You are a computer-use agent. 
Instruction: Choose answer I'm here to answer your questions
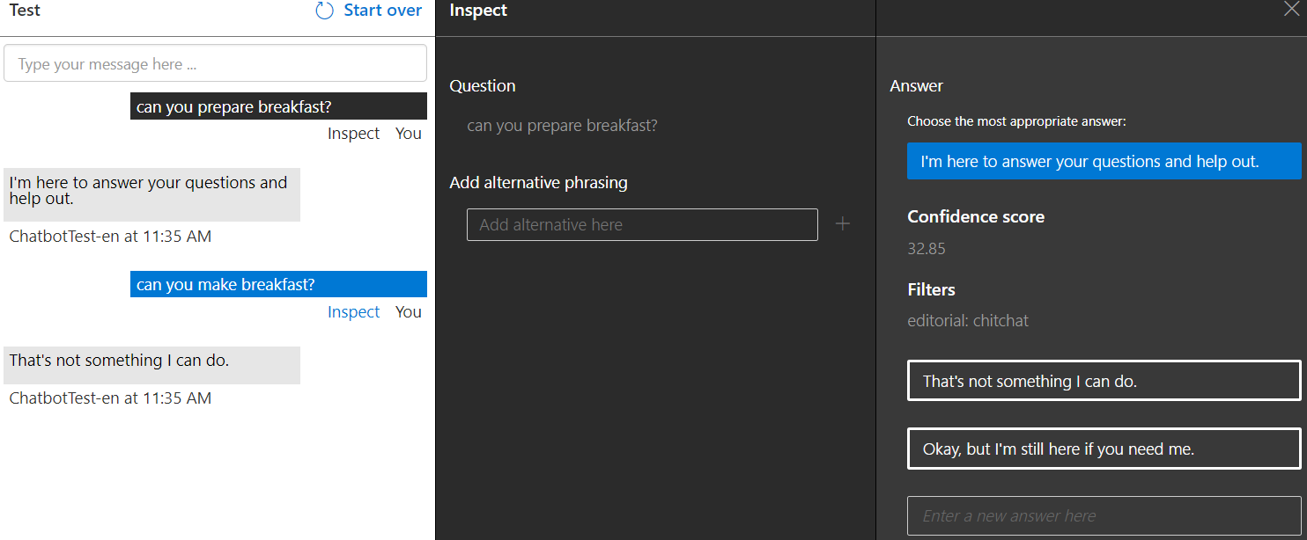point(1104,162)
